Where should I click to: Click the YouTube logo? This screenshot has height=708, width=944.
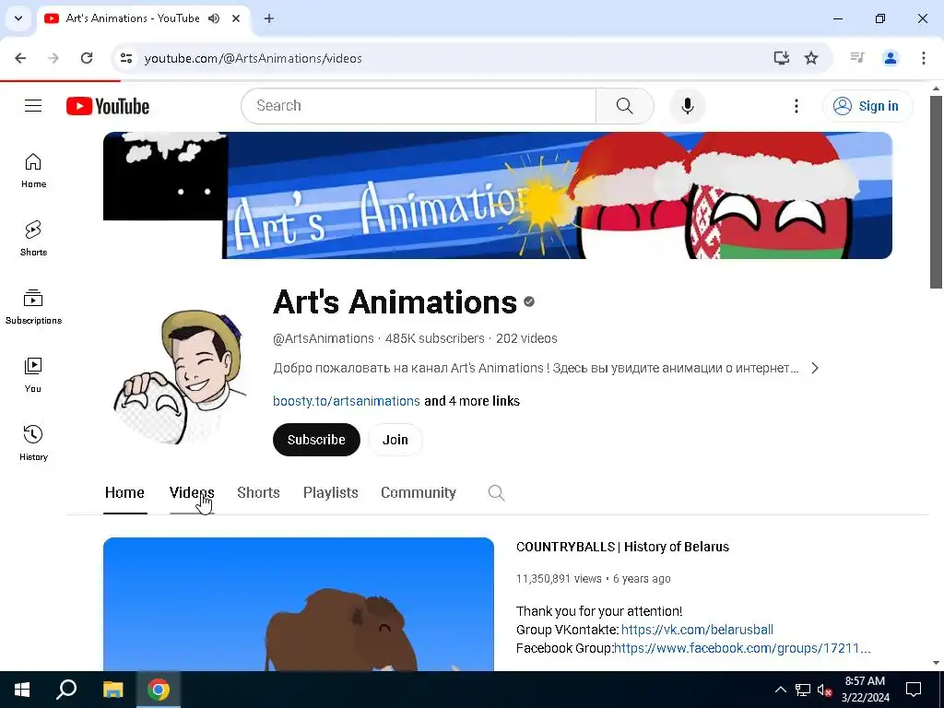108,106
